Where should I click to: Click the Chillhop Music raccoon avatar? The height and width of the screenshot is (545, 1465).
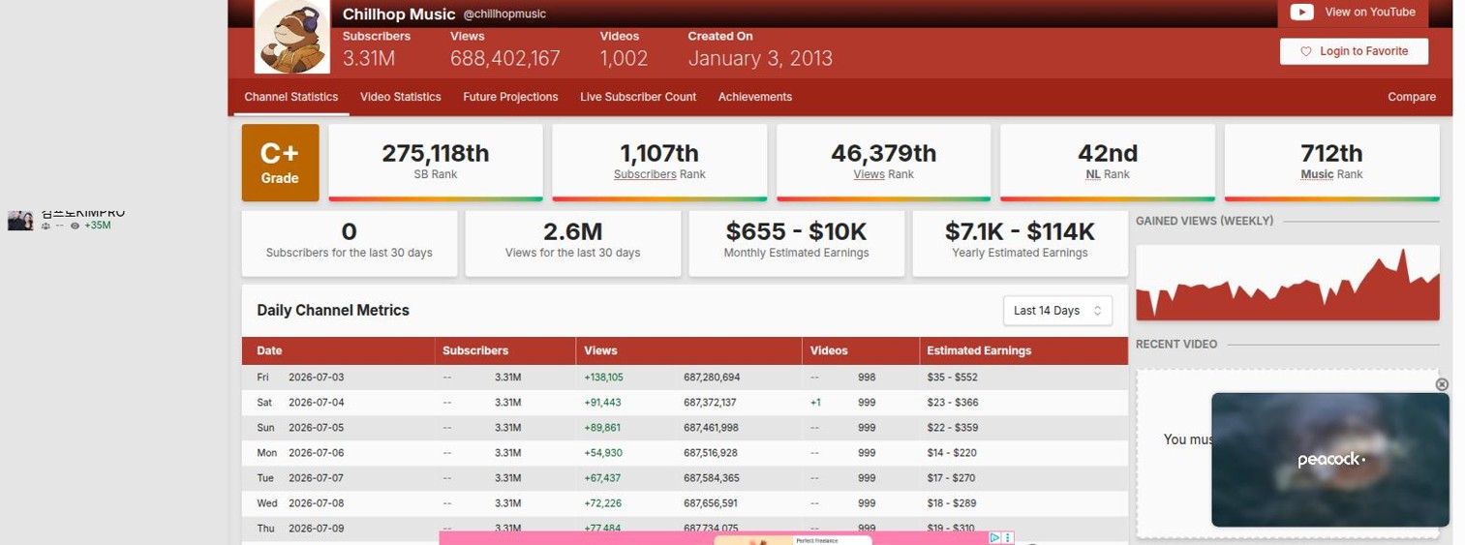click(291, 37)
